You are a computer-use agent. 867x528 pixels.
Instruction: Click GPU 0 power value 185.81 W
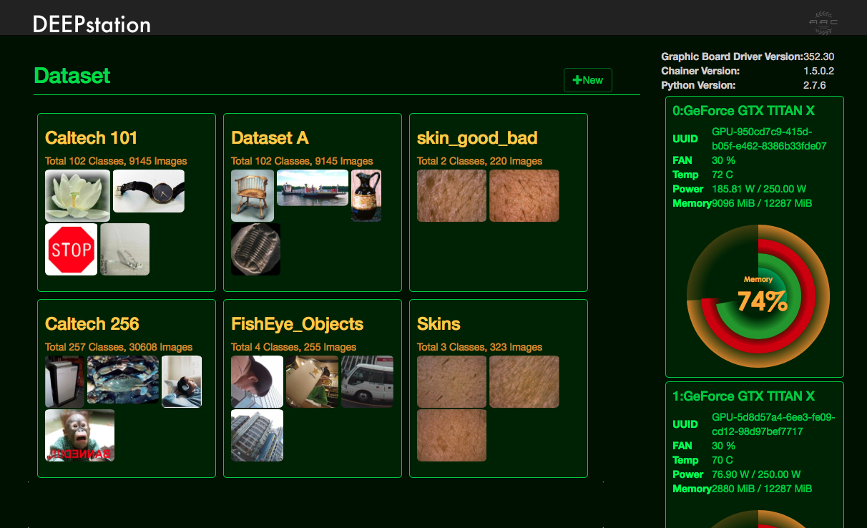(x=759, y=189)
